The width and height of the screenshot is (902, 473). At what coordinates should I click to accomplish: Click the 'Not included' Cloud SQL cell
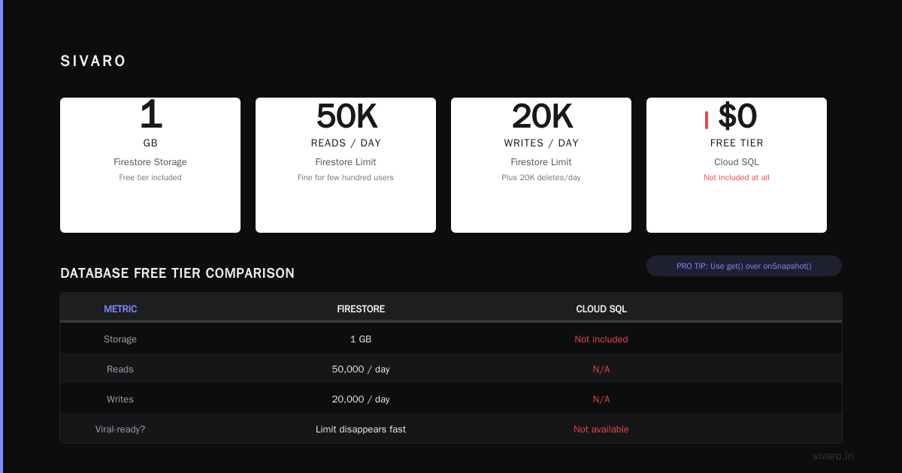(x=601, y=339)
